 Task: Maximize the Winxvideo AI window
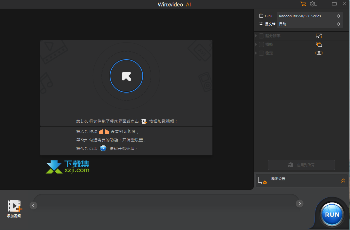click(334, 4)
